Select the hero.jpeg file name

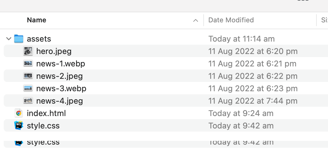[x=54, y=51]
